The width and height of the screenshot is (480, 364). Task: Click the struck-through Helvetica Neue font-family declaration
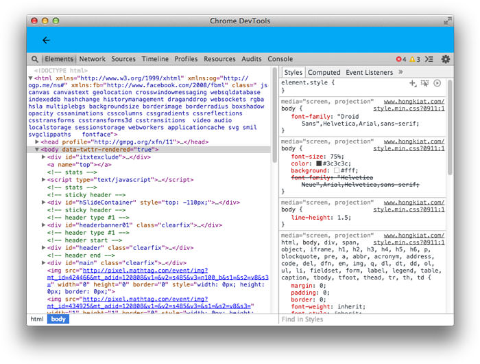pos(355,181)
